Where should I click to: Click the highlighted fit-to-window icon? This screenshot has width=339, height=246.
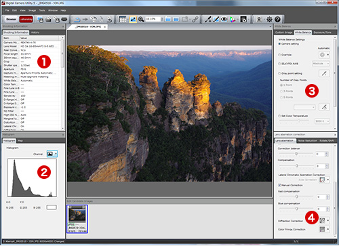tap(133, 20)
